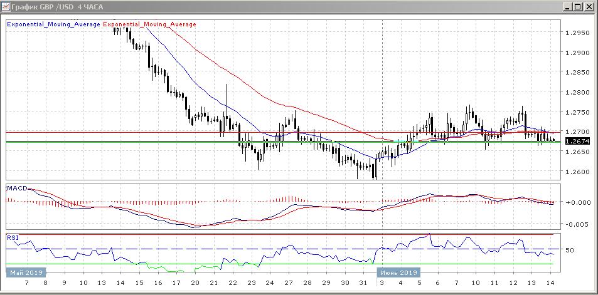Viewport: 598px width, 295px height.
Task: Click the RSI indicator label
Action: tap(12, 238)
